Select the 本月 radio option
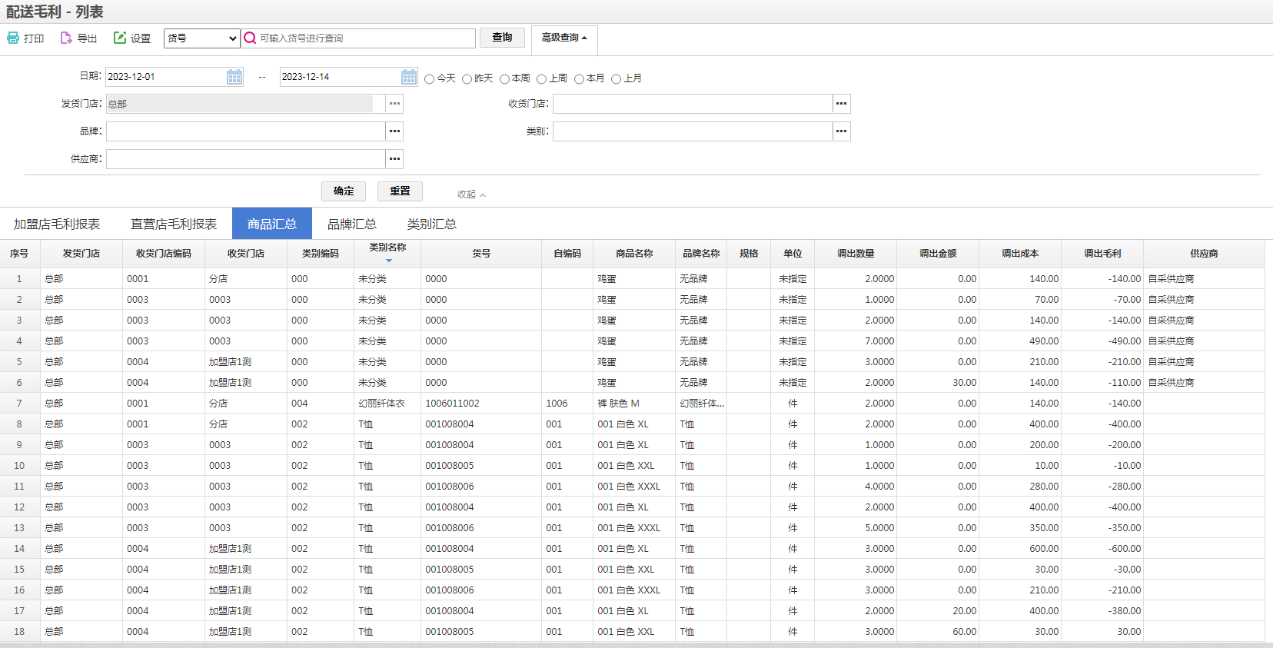The width and height of the screenshot is (1273, 648). tap(579, 79)
